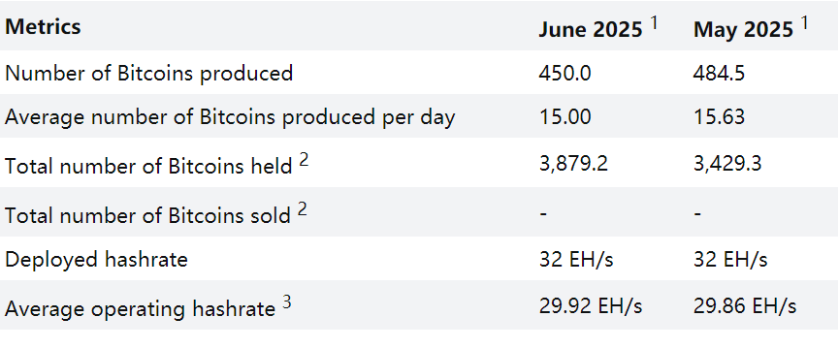Select the May 2025 column header
Image resolution: width=839 pixels, height=349 pixels.
pos(743,30)
